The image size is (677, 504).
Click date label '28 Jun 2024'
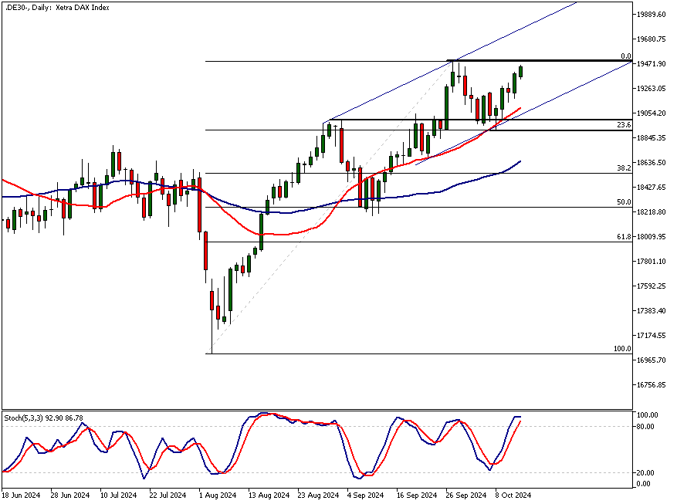pyautogui.click(x=70, y=495)
